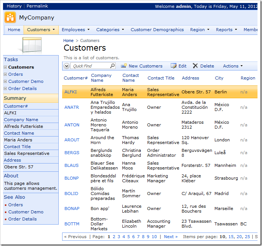Viewport: 262px width, 246px height.
Task: Click the Delete X icon
Action: pos(195,66)
